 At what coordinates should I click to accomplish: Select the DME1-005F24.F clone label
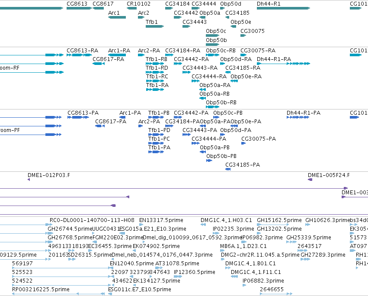(x=329, y=176)
